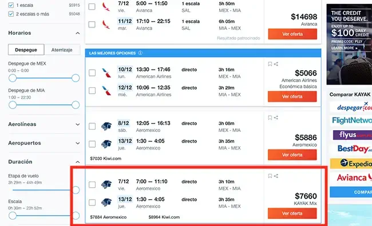Share the $7660 KAYAK Mix result
This screenshot has width=372, height=226.
coord(276,176)
